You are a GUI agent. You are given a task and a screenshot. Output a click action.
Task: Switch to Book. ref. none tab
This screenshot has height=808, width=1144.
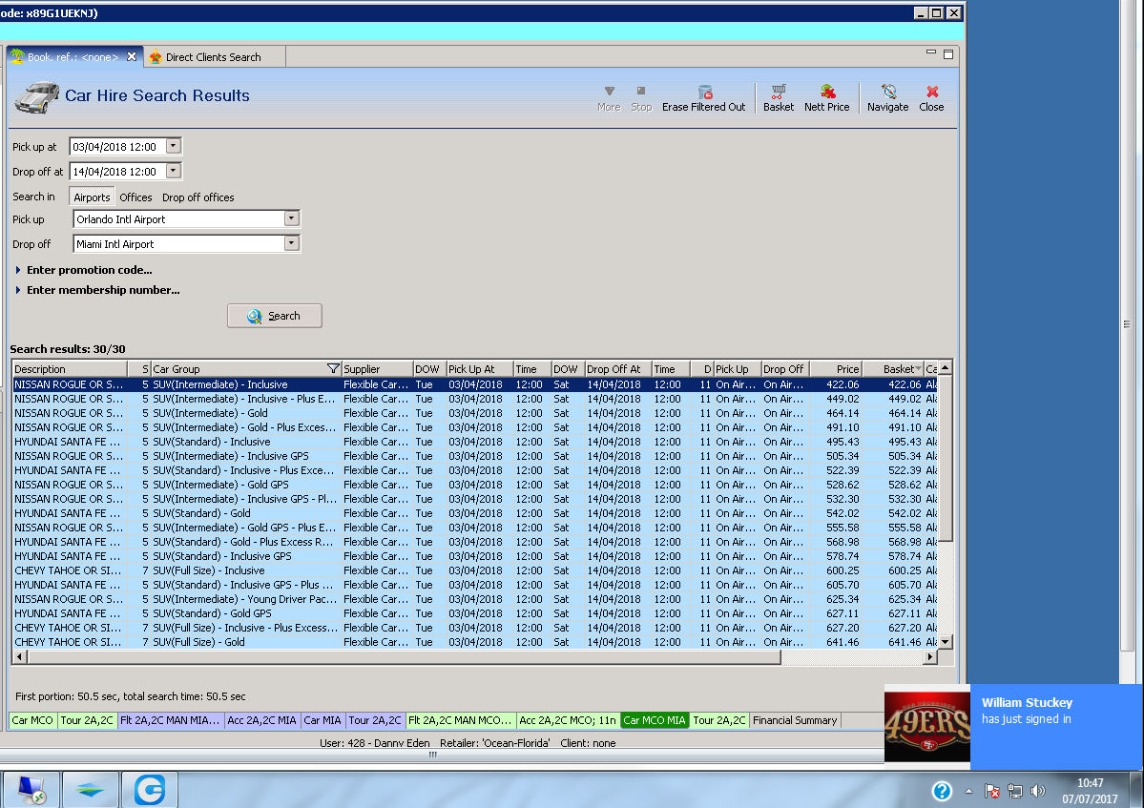(73, 57)
